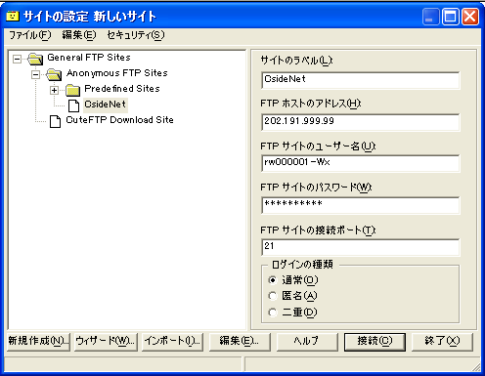Open the 編集(E) menu in menu bar
Image resolution: width=485 pixels, height=376 pixels.
79,35
